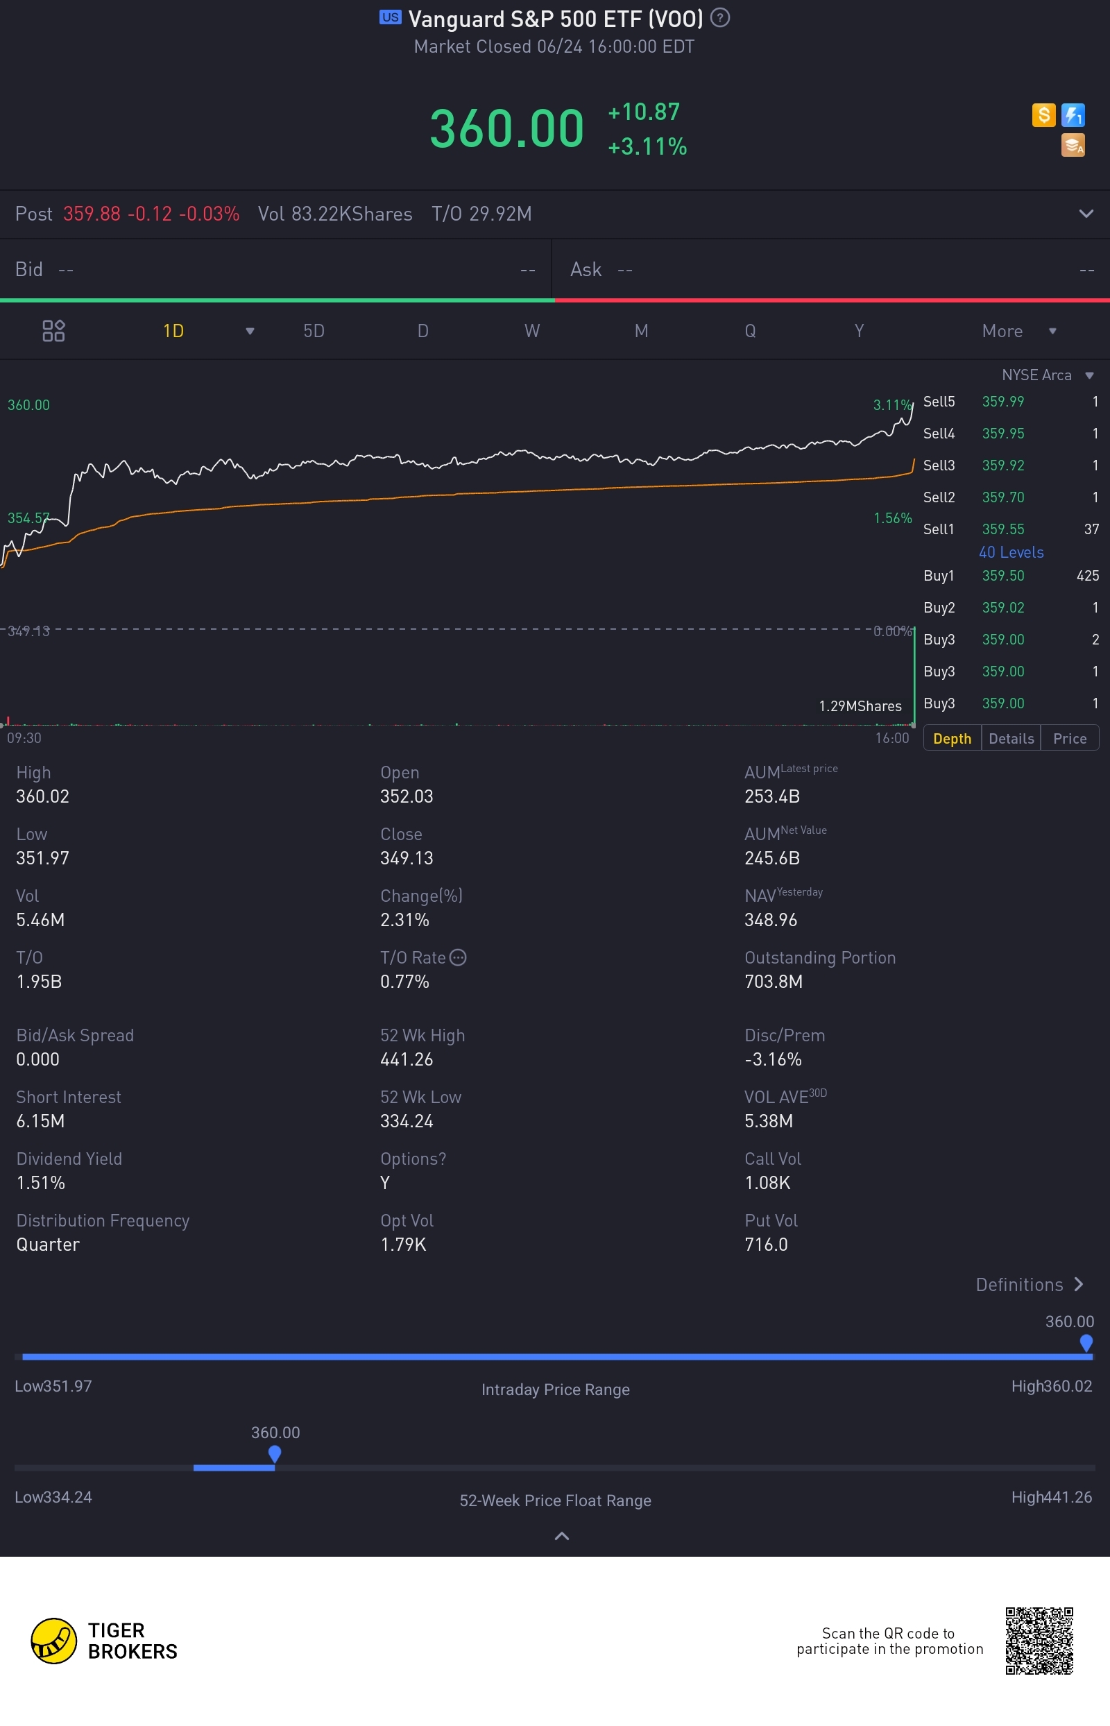This screenshot has height=1726, width=1110.
Task: Tap the Call Vol value 1.08K
Action: (767, 1183)
